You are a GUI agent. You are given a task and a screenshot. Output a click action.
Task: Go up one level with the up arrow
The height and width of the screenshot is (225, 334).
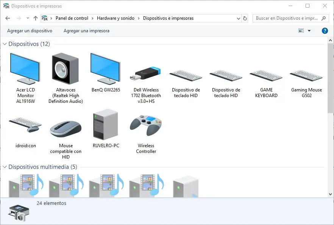click(x=36, y=18)
